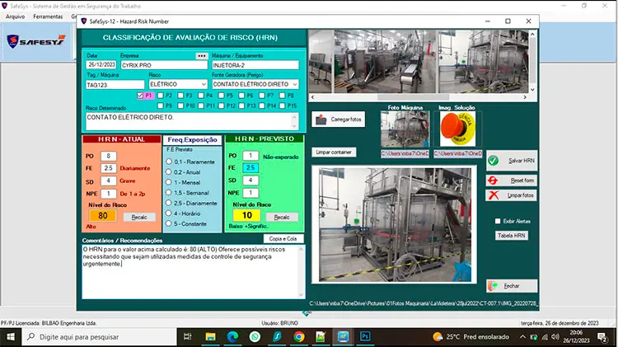Click the Foto Máquina thumbnail
The image size is (618, 347).
click(x=404, y=129)
